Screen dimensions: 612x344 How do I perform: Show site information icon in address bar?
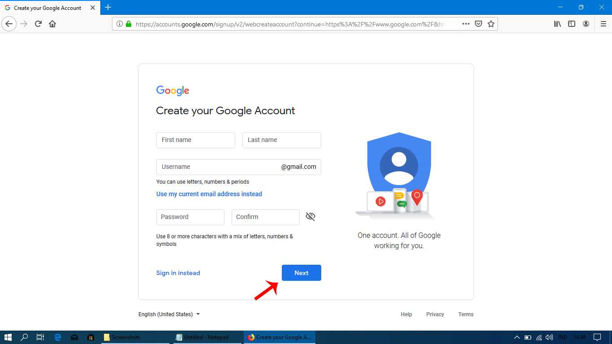(119, 24)
